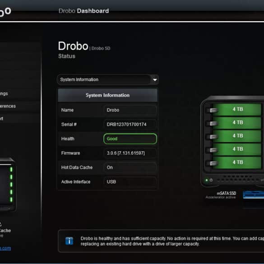Click the Hot Data Cache label
Screen dimensions: 264x264
[x=77, y=167]
